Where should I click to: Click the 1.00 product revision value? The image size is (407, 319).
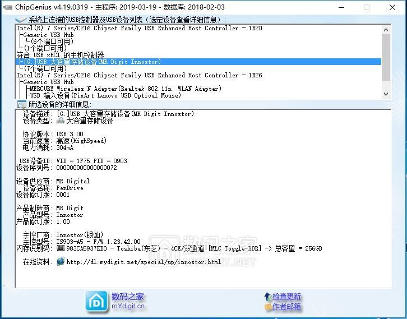[x=63, y=221]
